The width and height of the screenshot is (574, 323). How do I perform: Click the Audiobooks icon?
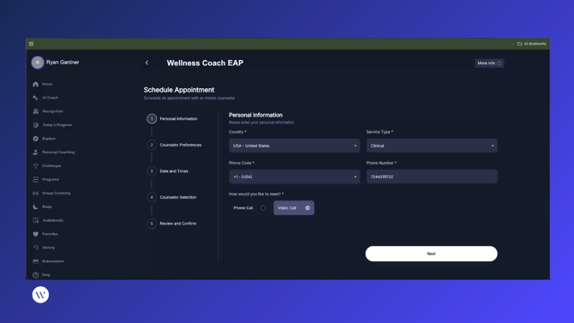point(35,220)
